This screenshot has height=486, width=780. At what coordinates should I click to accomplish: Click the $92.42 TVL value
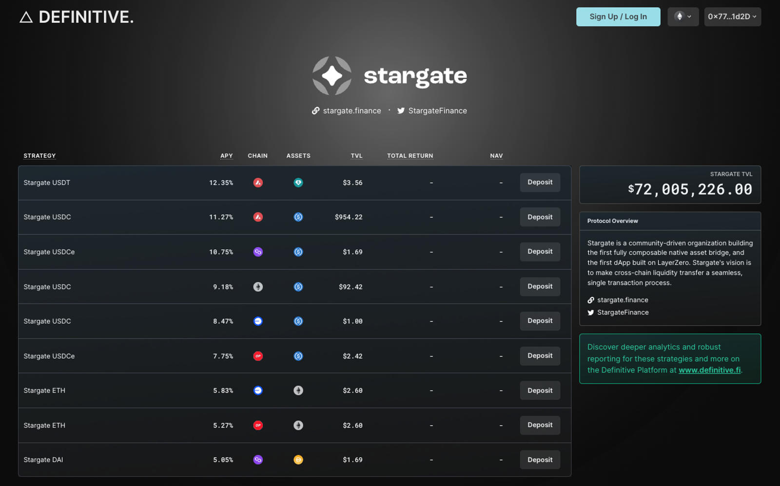point(351,287)
